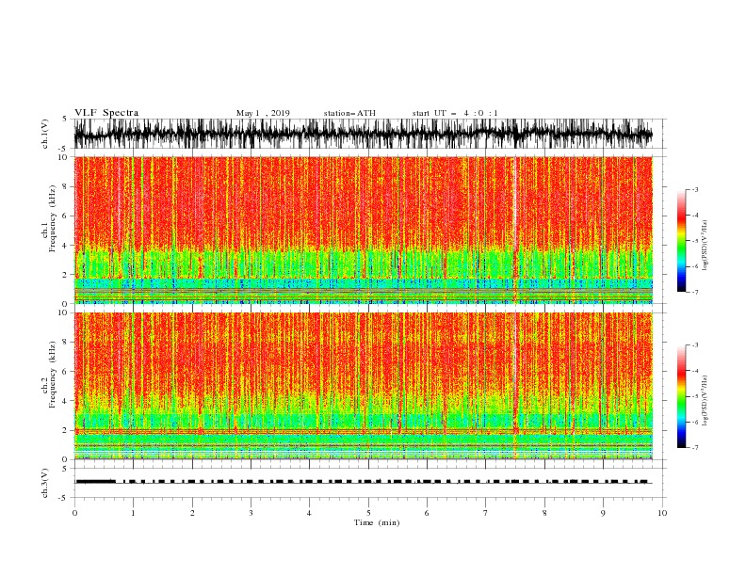
Task: Click the 'ch.3(V)' axis label
Action: (45, 483)
